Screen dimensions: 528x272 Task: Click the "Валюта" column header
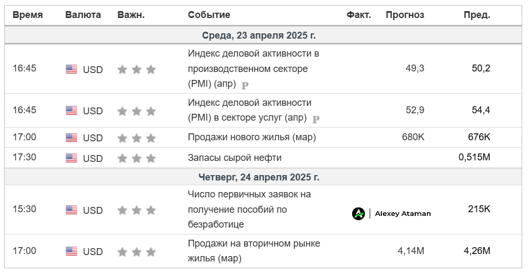click(x=83, y=15)
